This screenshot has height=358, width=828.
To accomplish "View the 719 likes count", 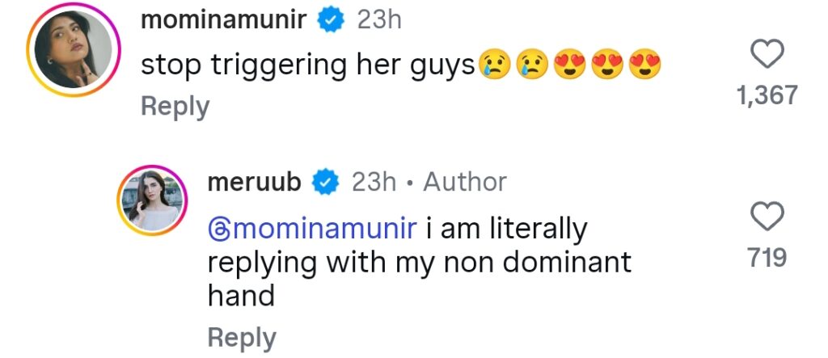I will tap(767, 258).
